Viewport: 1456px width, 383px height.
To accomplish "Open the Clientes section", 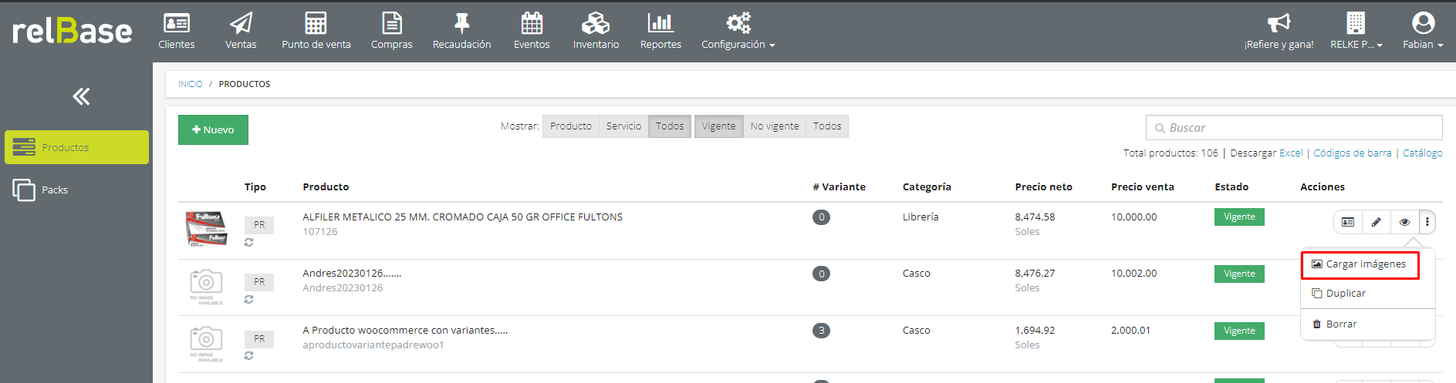I will [x=177, y=31].
